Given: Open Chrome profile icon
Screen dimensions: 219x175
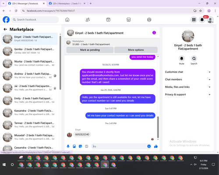Looking at the screenshot, I should [x=209, y=10].
